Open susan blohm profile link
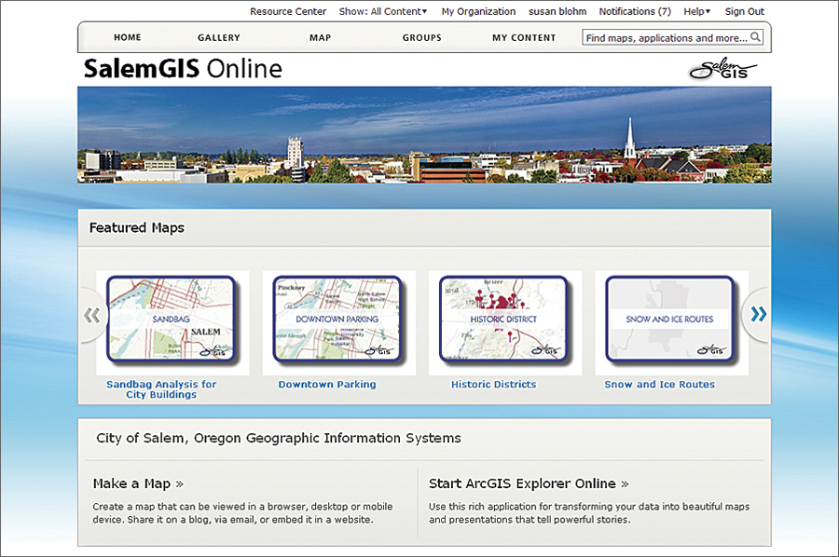The height and width of the screenshot is (557, 839). tap(557, 11)
